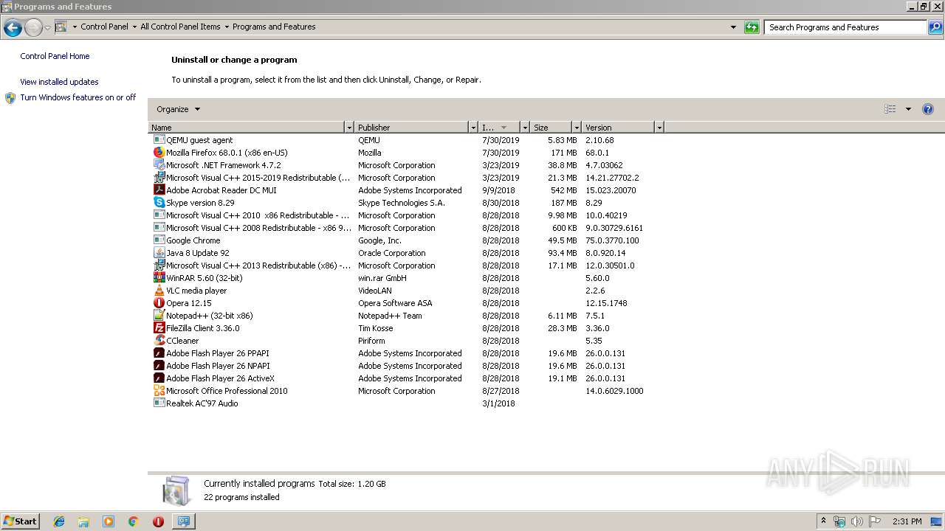Image resolution: width=945 pixels, height=531 pixels.
Task: Open the Version column filter dropdown
Action: [x=659, y=128]
